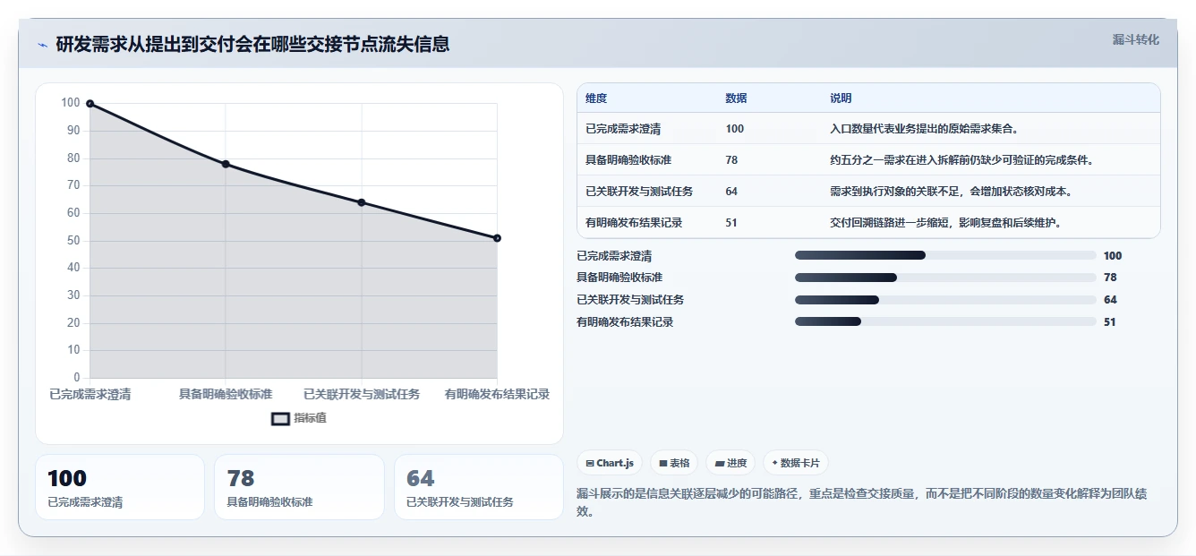The height and width of the screenshot is (556, 1196).
Task: Click x-axis label 具备明确验收标准 under the chart
Action: (x=226, y=394)
